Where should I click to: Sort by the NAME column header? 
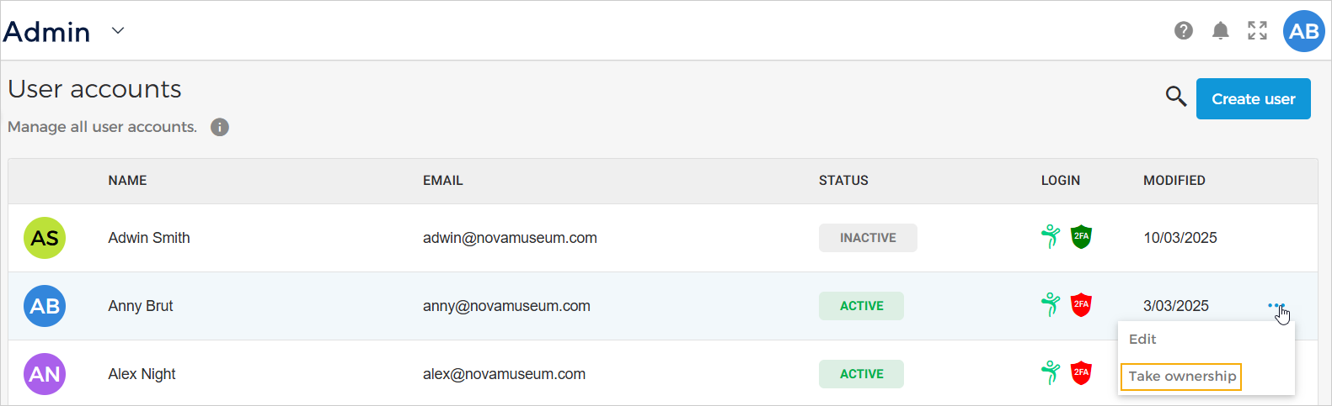tap(127, 181)
